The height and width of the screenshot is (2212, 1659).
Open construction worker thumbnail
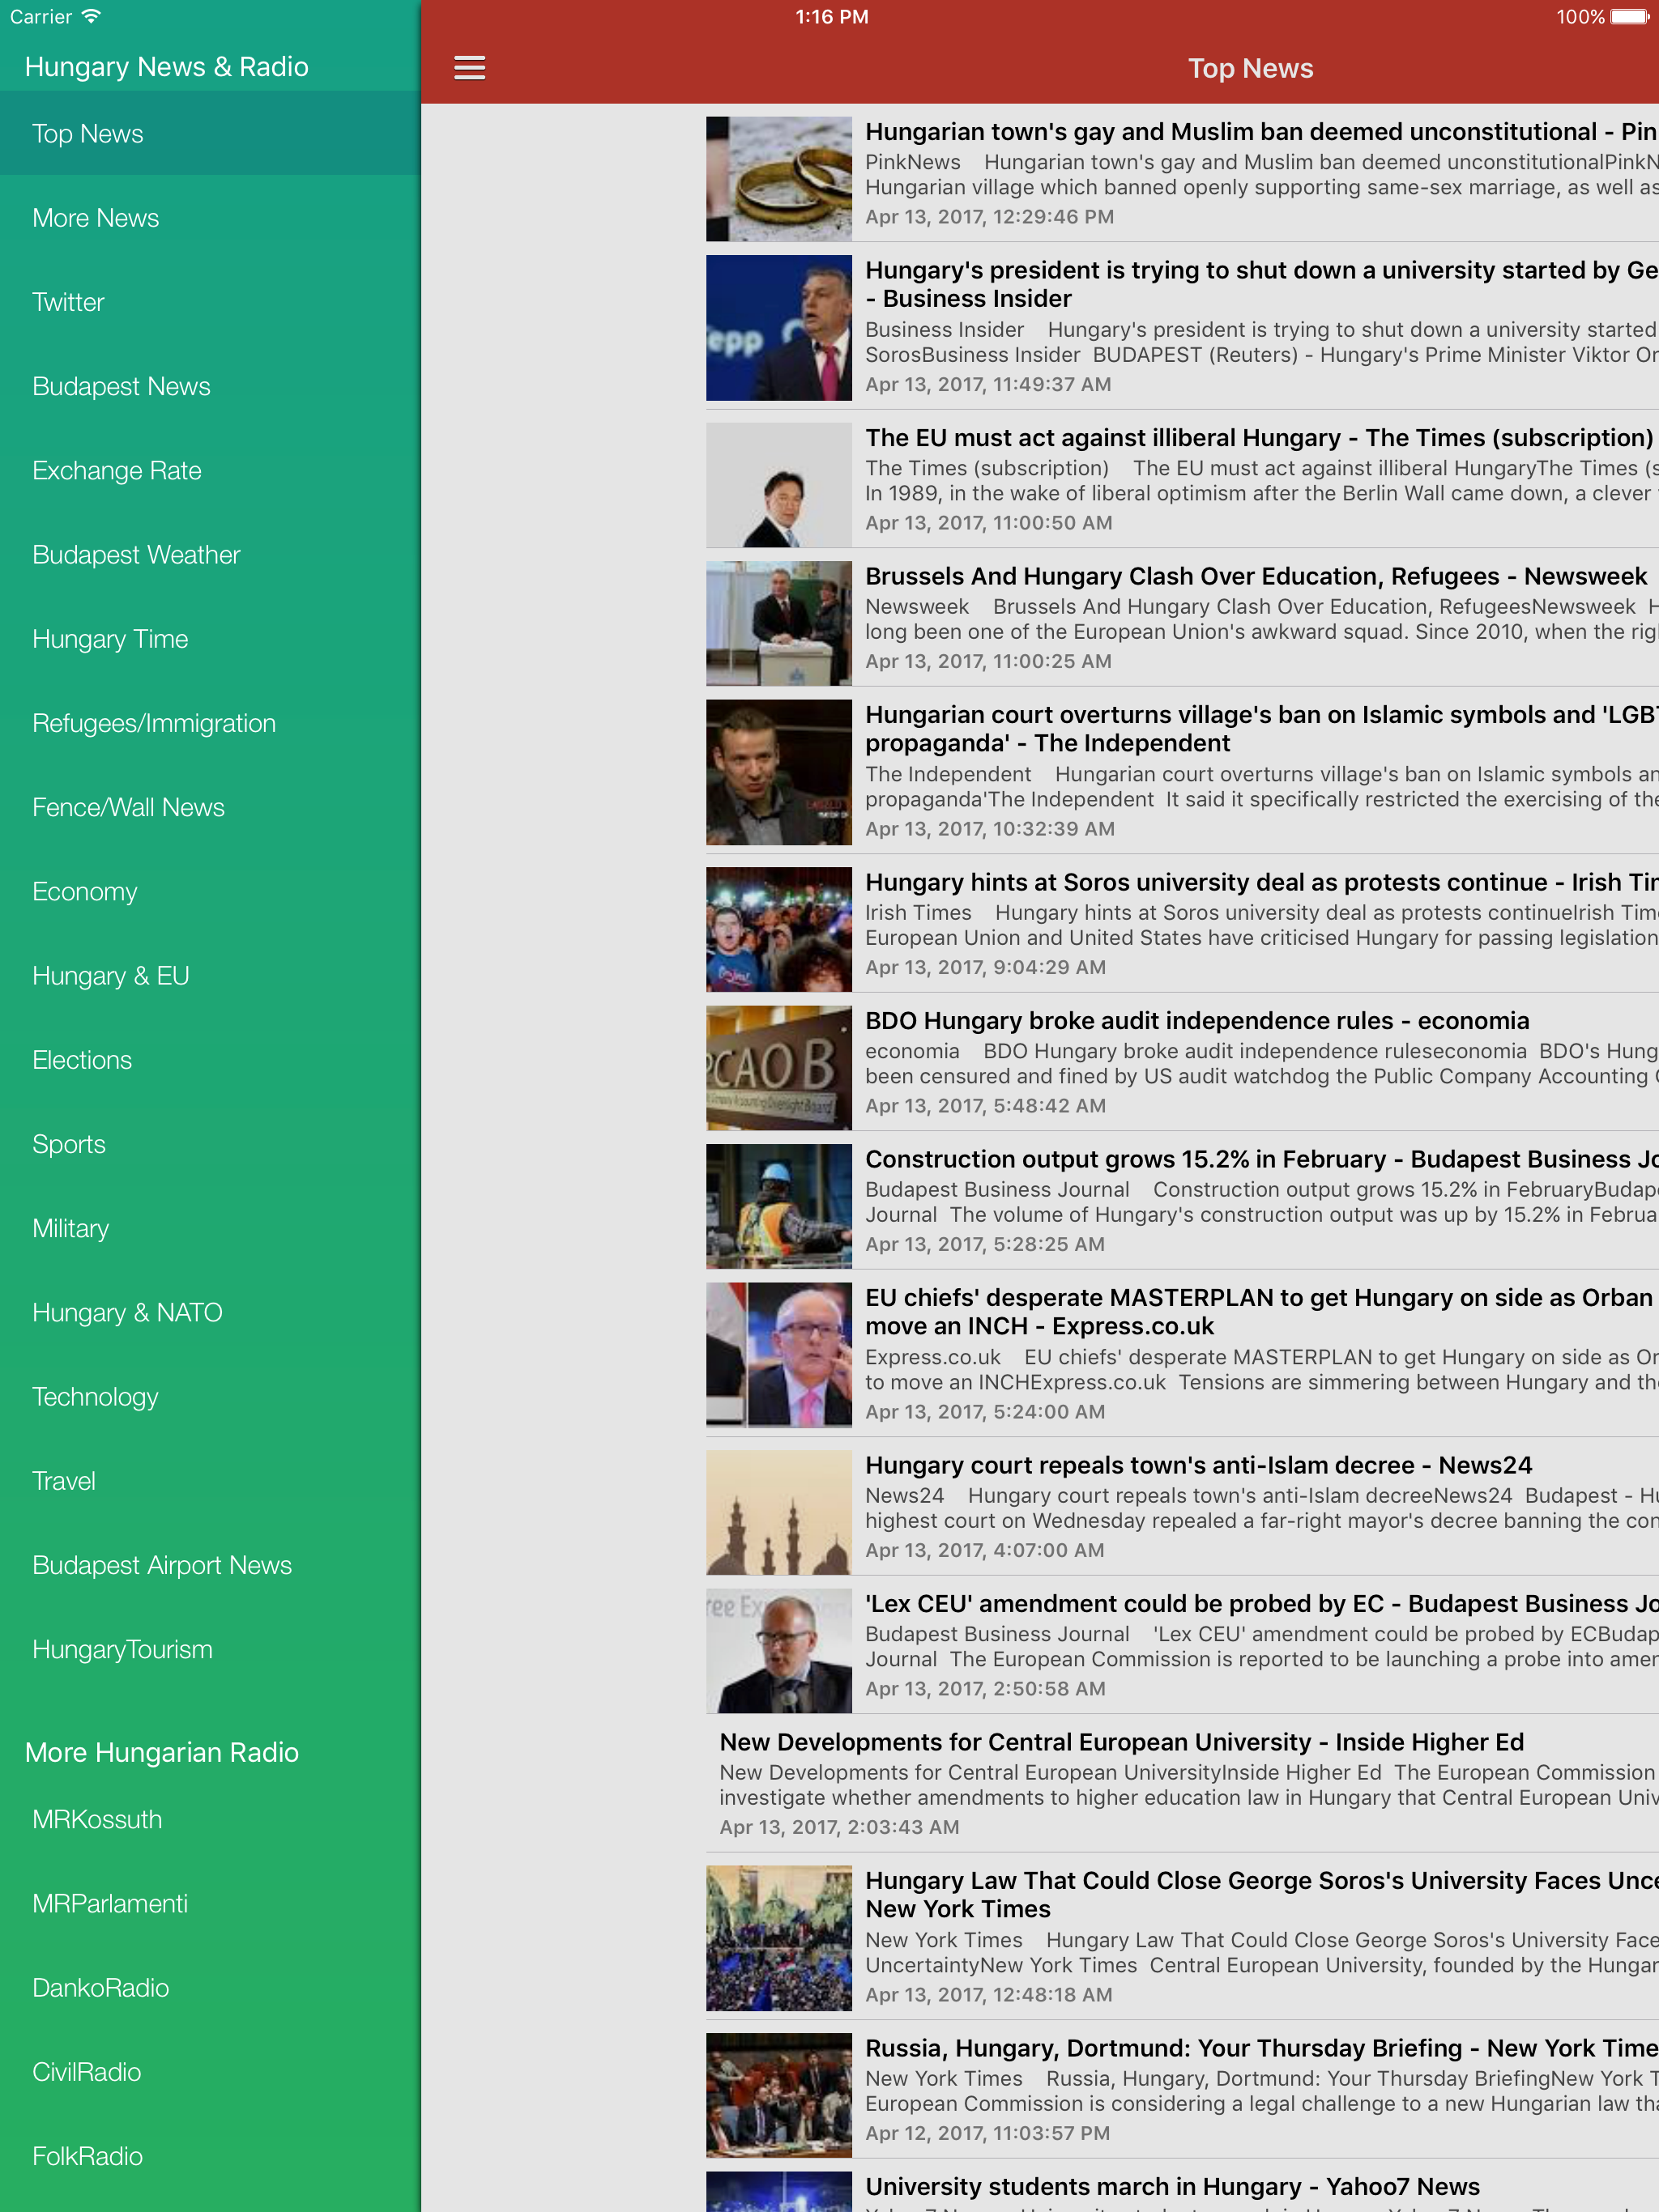[x=778, y=1206]
